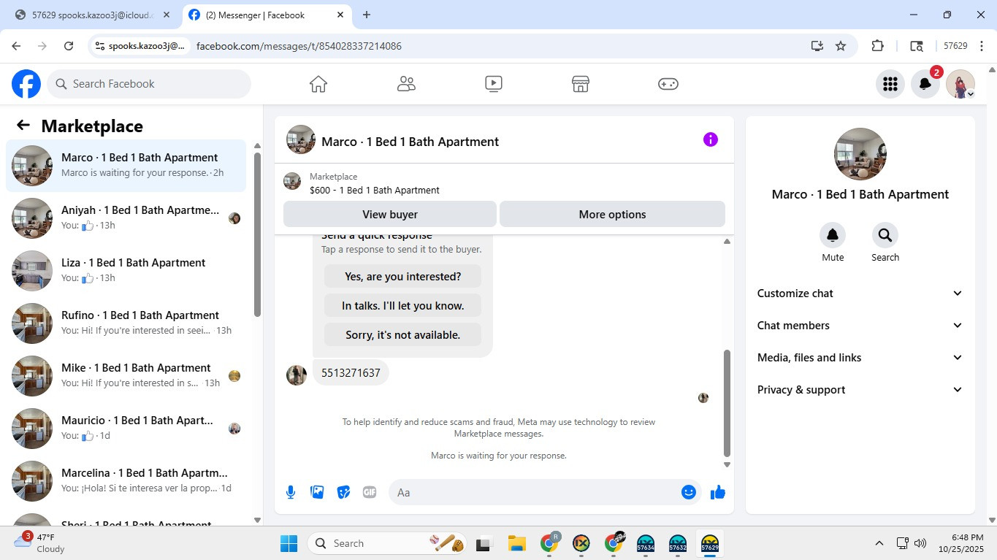
Task: Choose a sticker icon
Action: [343, 492]
